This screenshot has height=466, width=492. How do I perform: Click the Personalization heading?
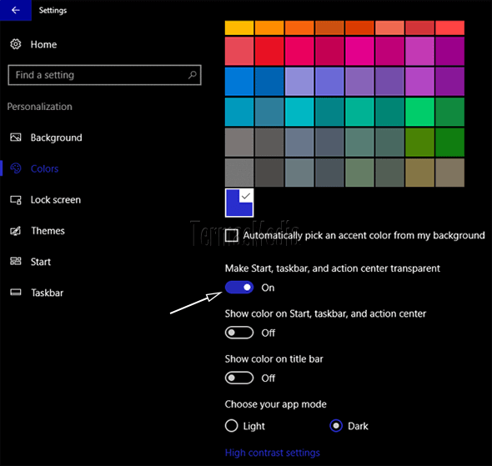(39, 107)
